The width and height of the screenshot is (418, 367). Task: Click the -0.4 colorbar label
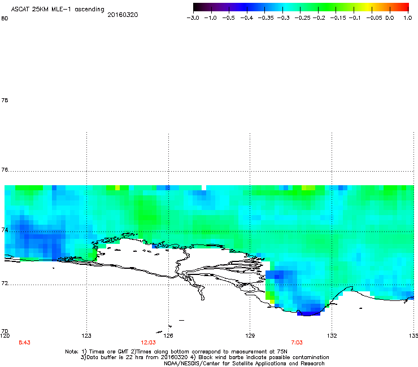pos(247,18)
